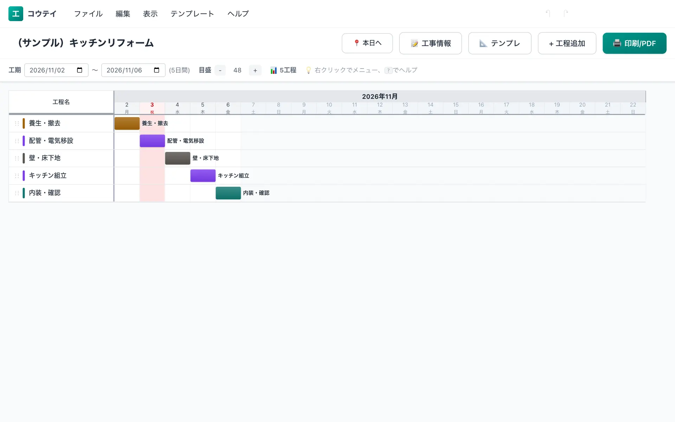The image size is (675, 422).
Task: Open the ファイル menu
Action: point(88,14)
